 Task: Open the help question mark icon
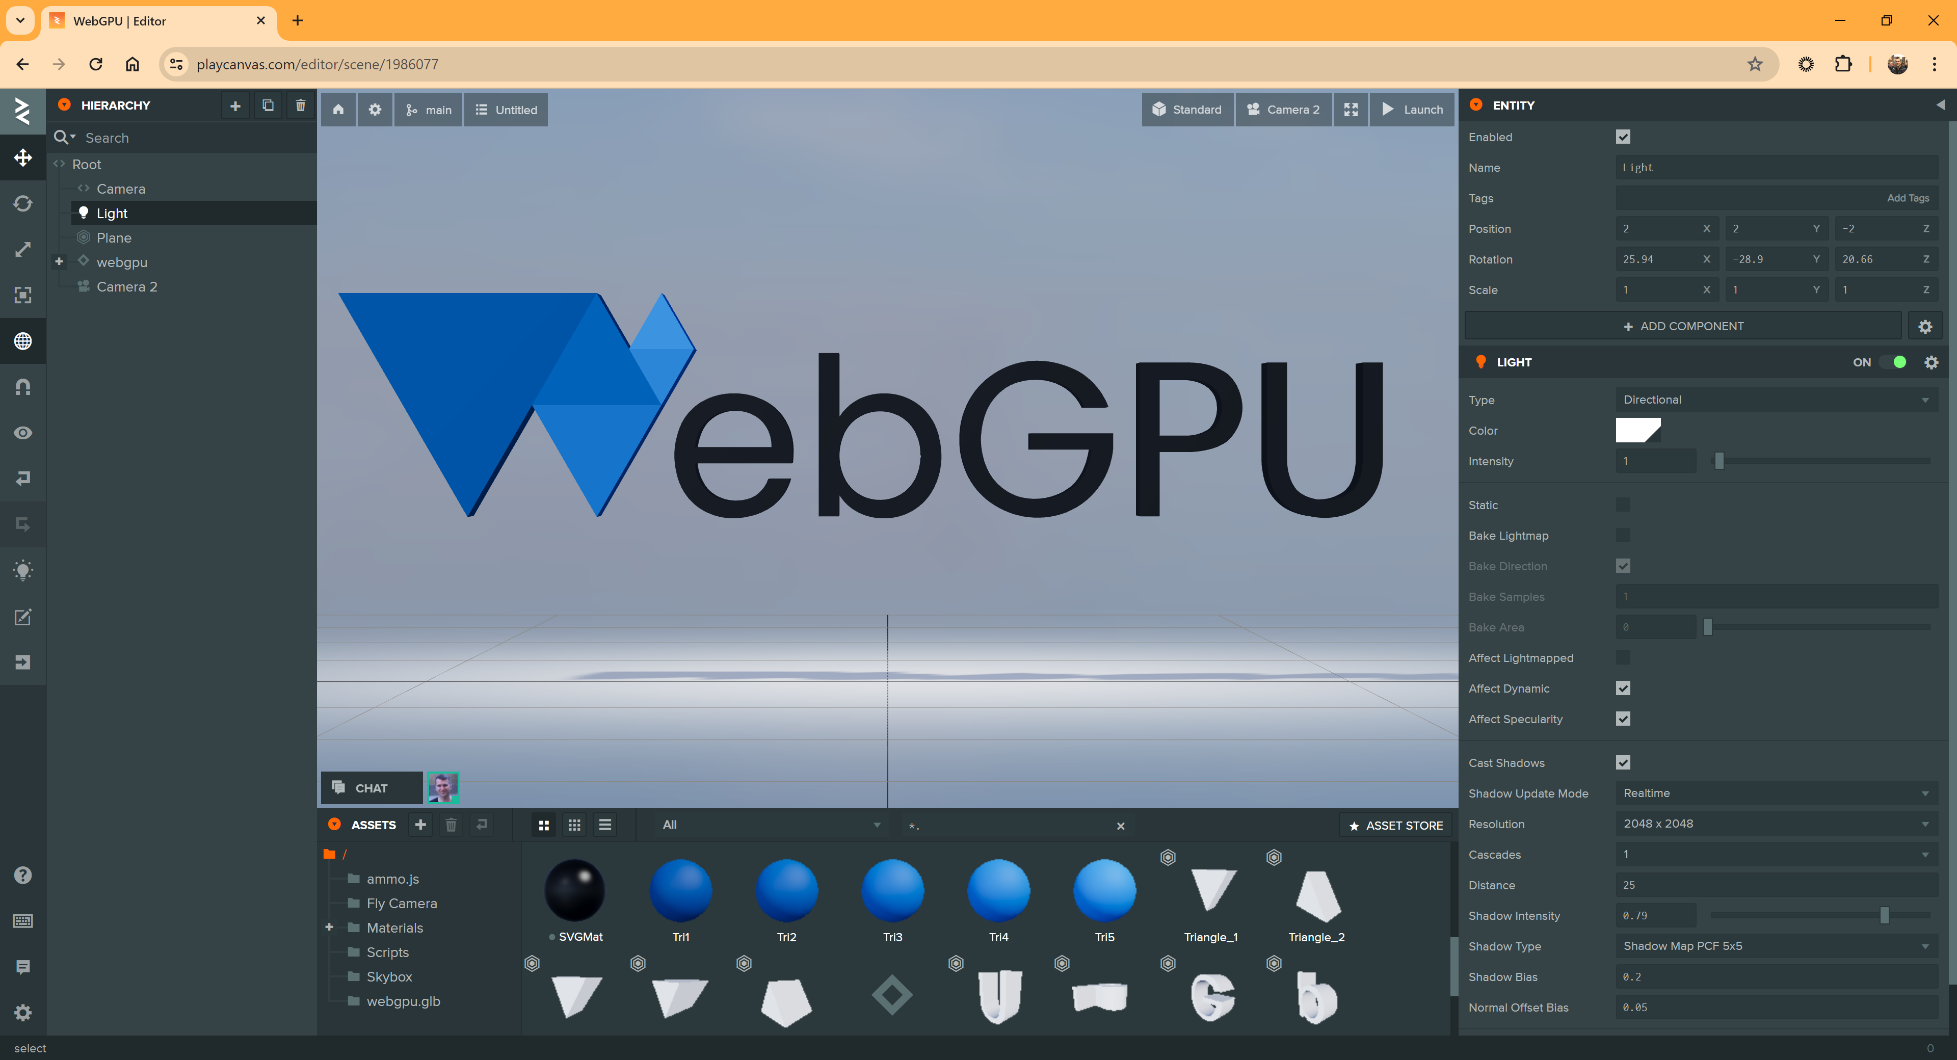(23, 876)
